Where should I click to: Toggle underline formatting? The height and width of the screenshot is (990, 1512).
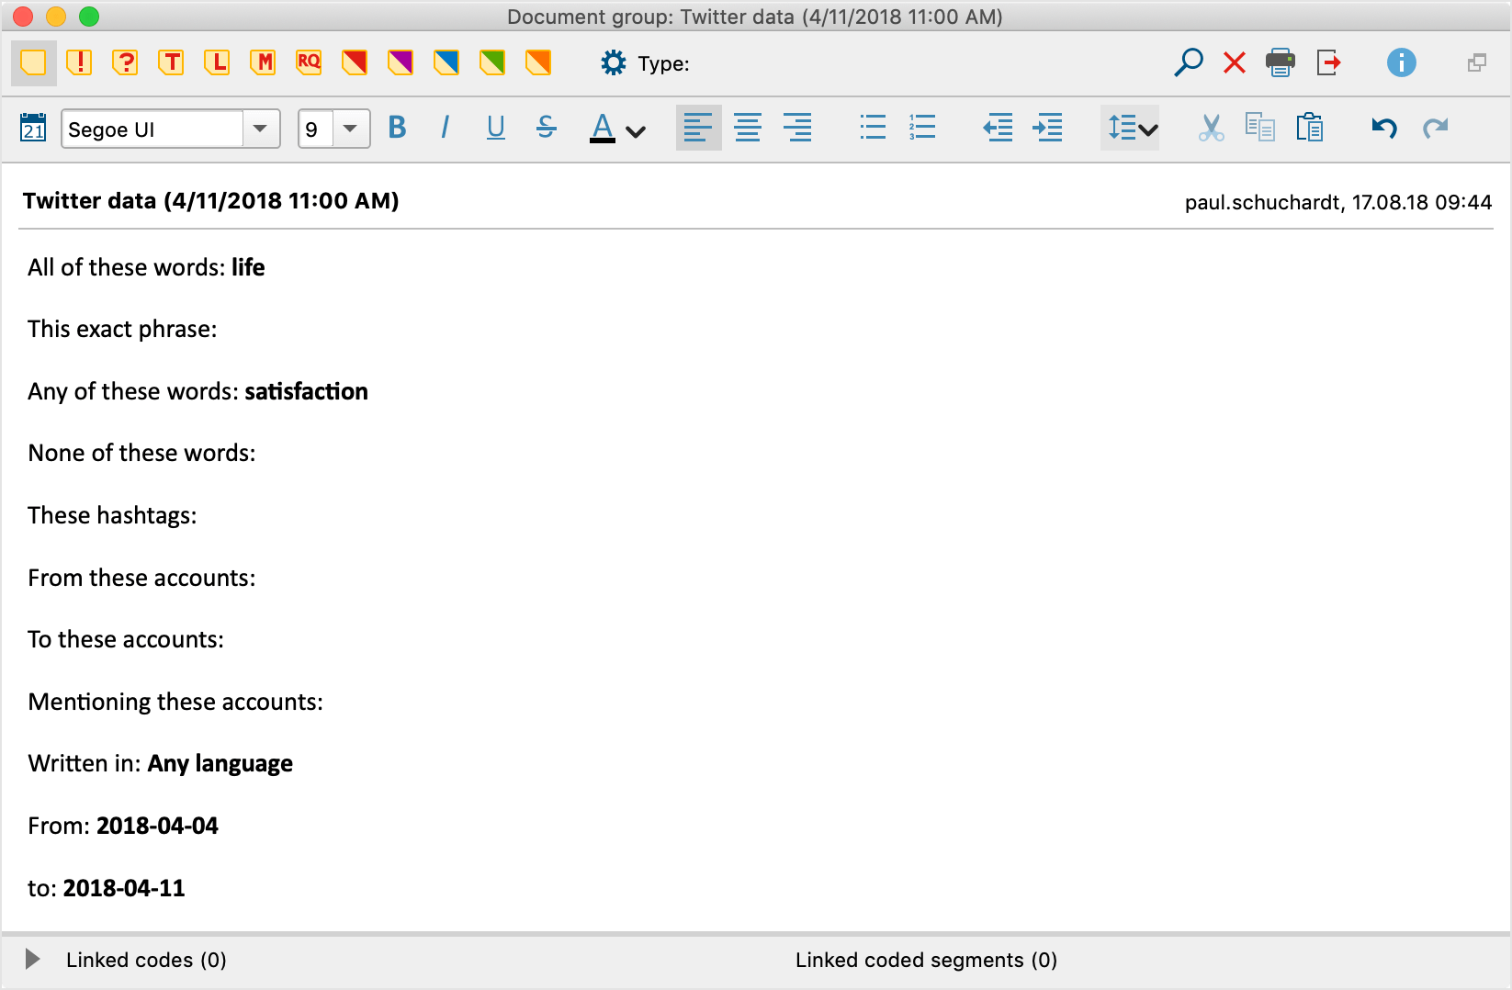(496, 128)
